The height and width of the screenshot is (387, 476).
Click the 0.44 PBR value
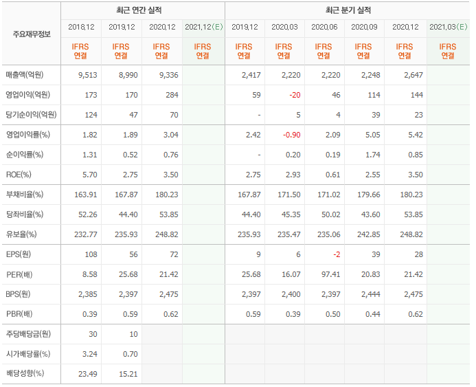click(x=373, y=314)
